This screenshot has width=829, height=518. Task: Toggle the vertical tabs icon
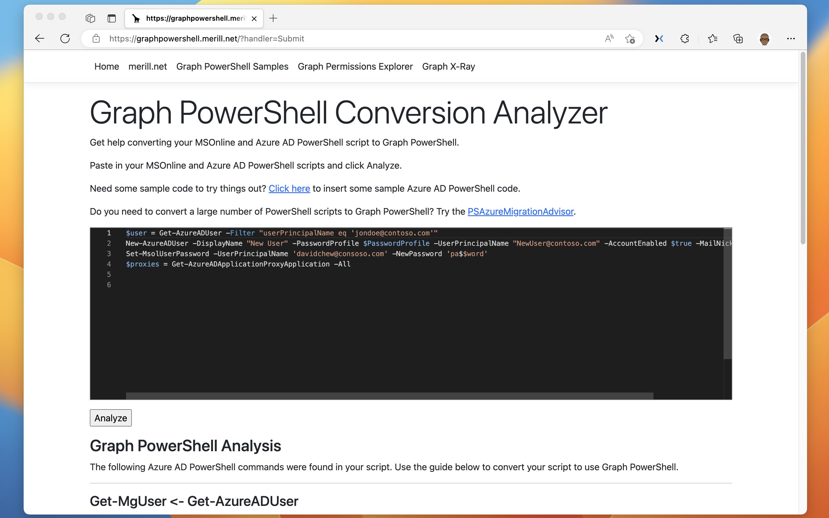[112, 18]
